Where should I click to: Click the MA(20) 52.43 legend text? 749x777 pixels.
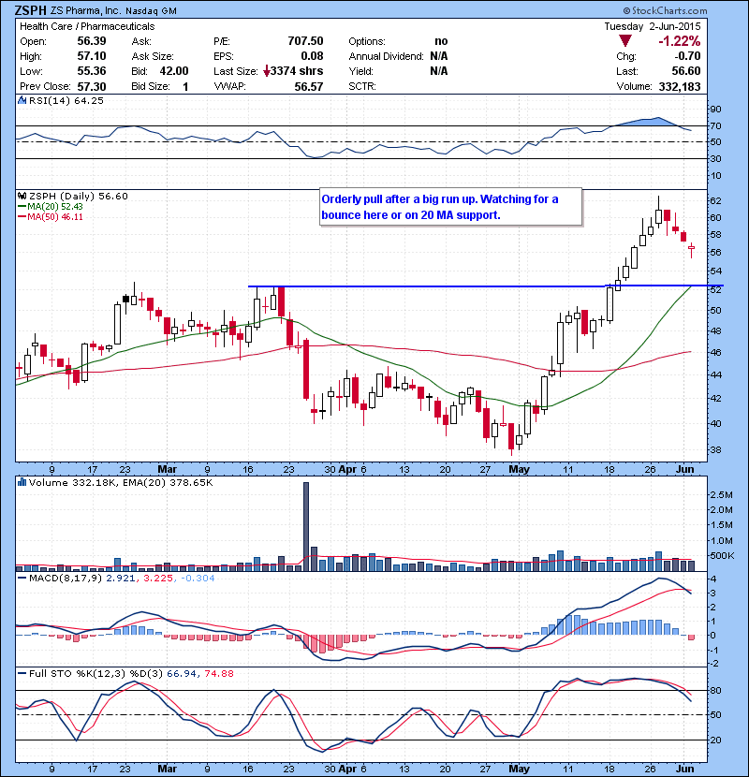click(55, 207)
